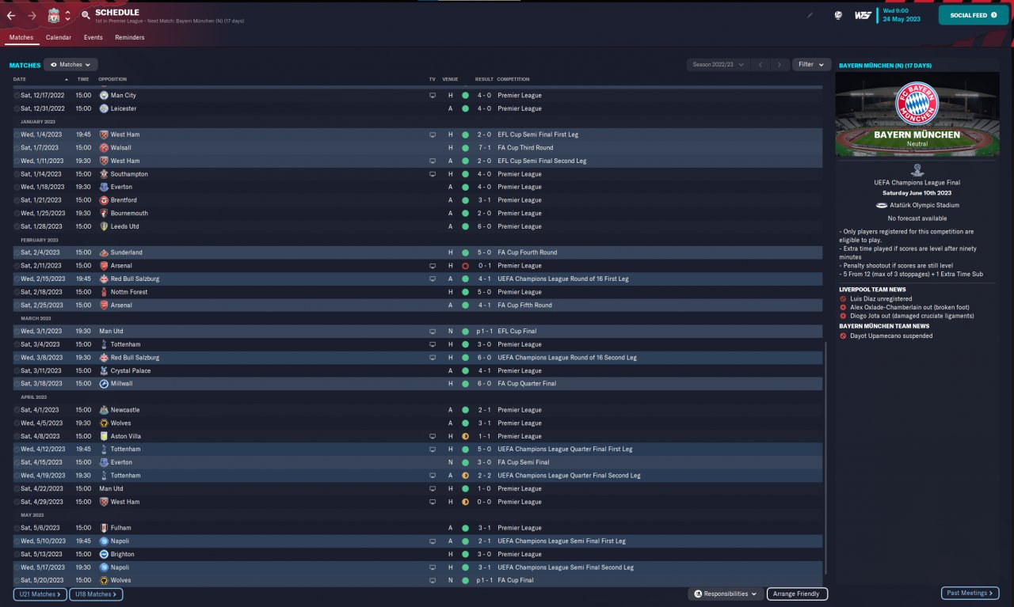
Task: Click the Man City club badge
Action: (x=104, y=96)
